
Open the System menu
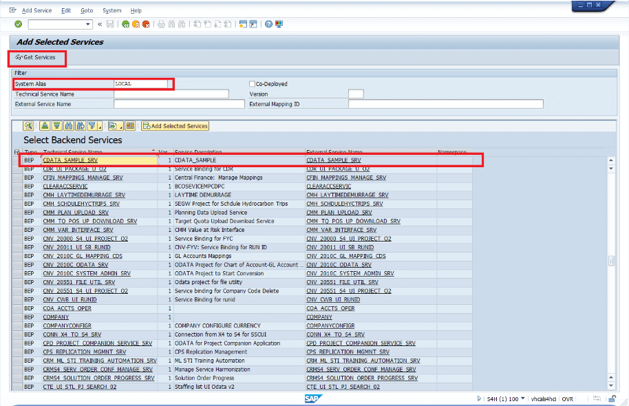click(111, 10)
